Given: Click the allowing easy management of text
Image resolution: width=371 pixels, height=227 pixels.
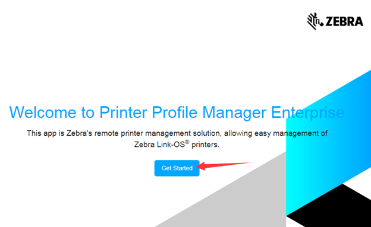Looking at the screenshot, I should pyautogui.click(x=276, y=133).
